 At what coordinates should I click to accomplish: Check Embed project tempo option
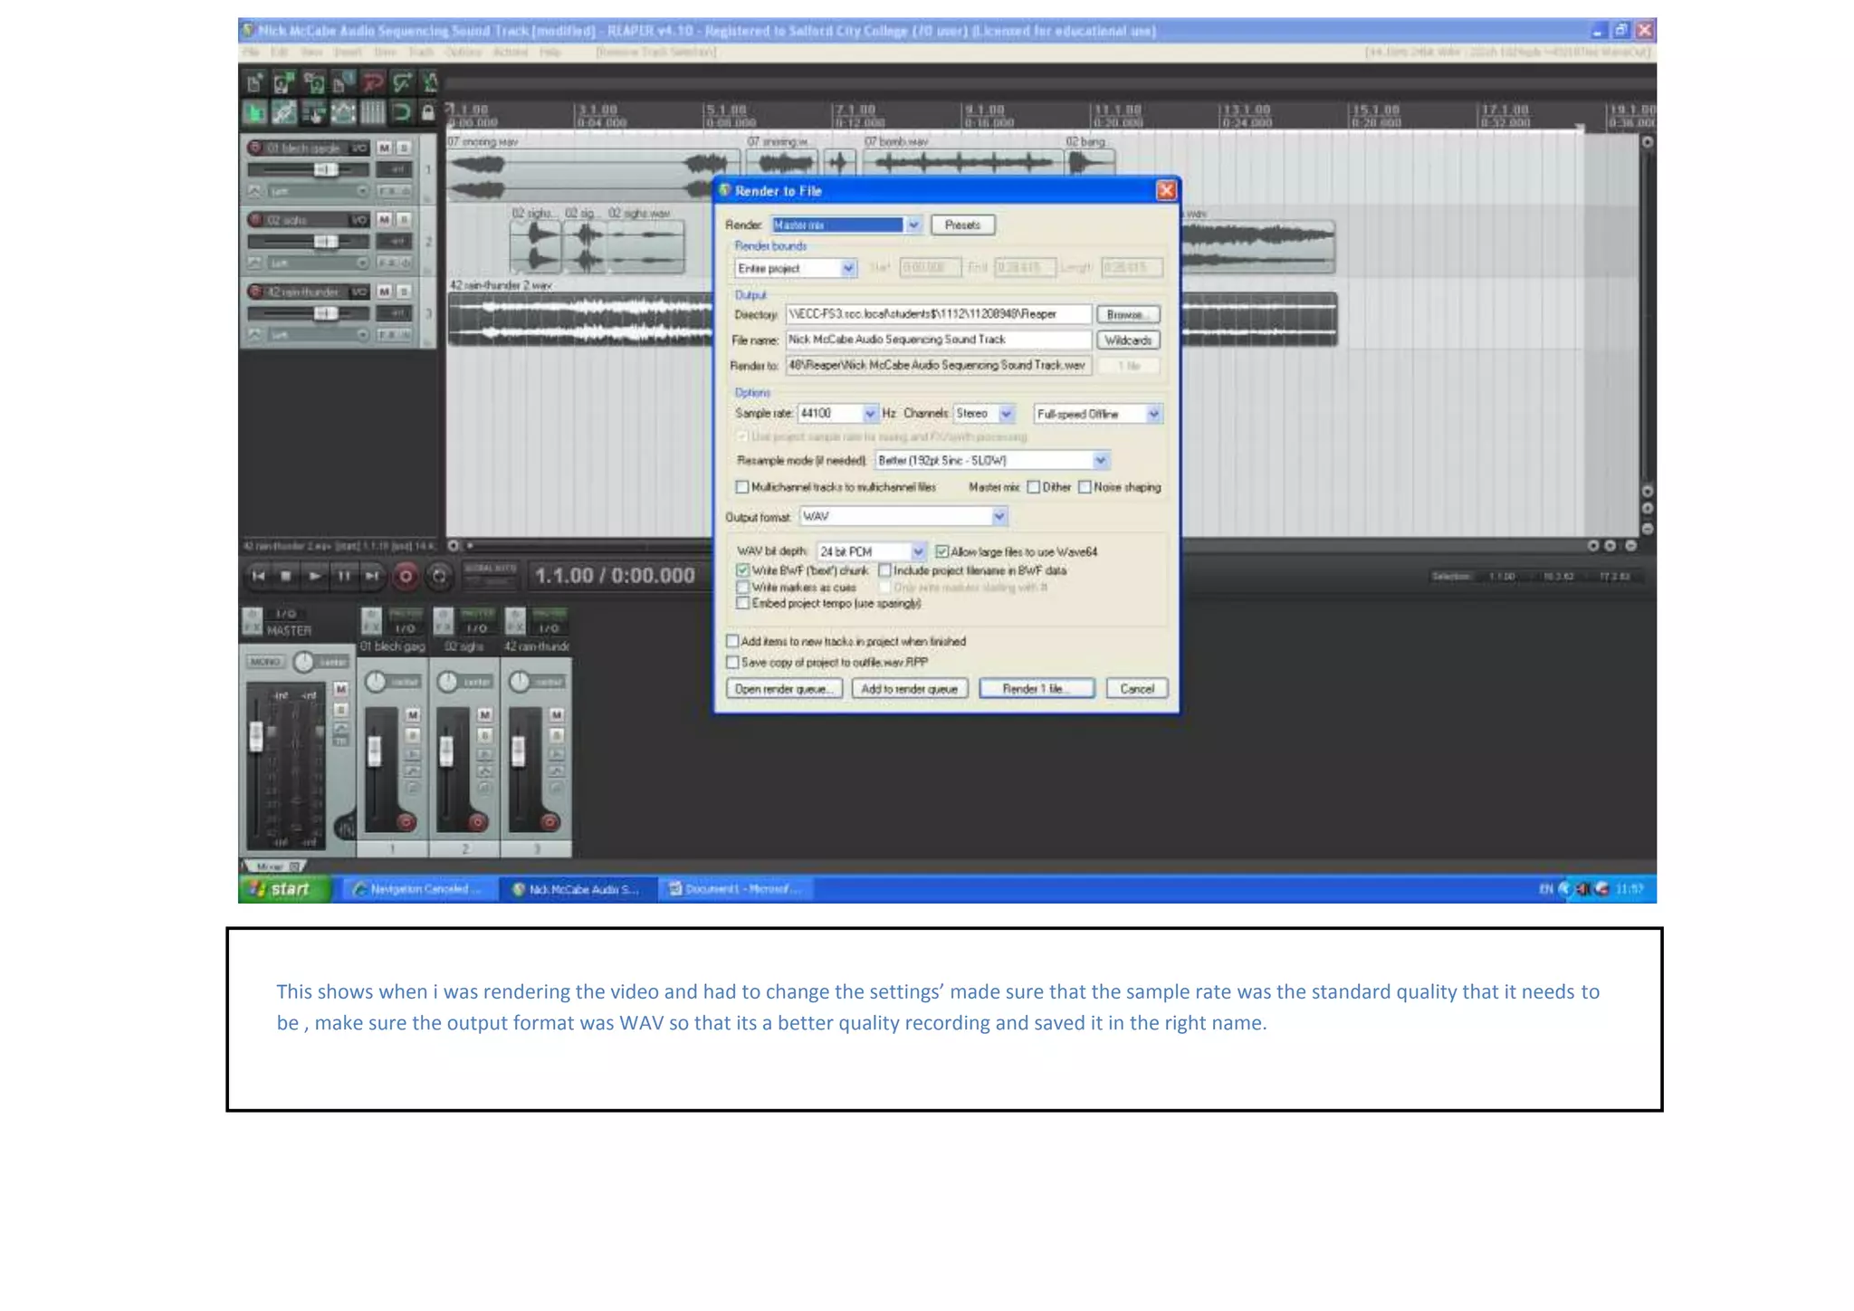(743, 603)
